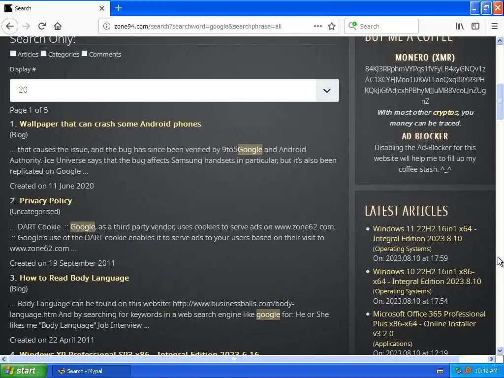Close the Search tab

102,8
